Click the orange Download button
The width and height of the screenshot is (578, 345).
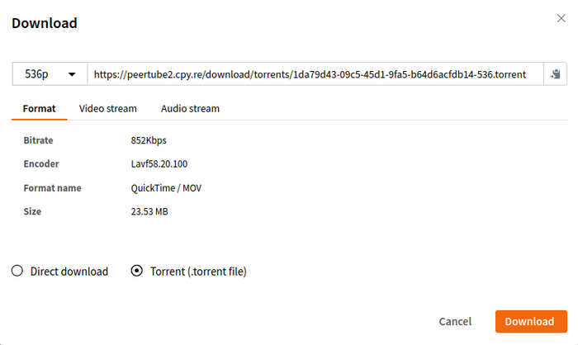[x=529, y=321]
